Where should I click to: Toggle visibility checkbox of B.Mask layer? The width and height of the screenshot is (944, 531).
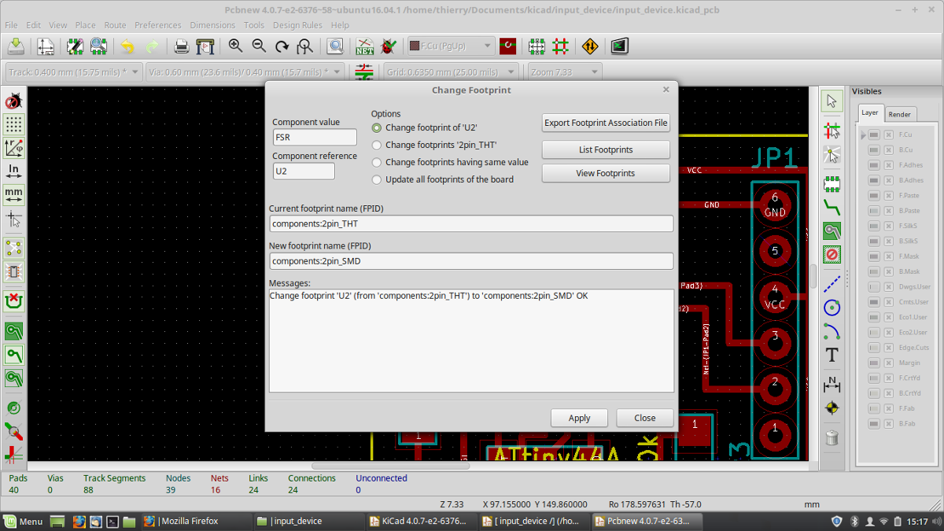(x=889, y=271)
